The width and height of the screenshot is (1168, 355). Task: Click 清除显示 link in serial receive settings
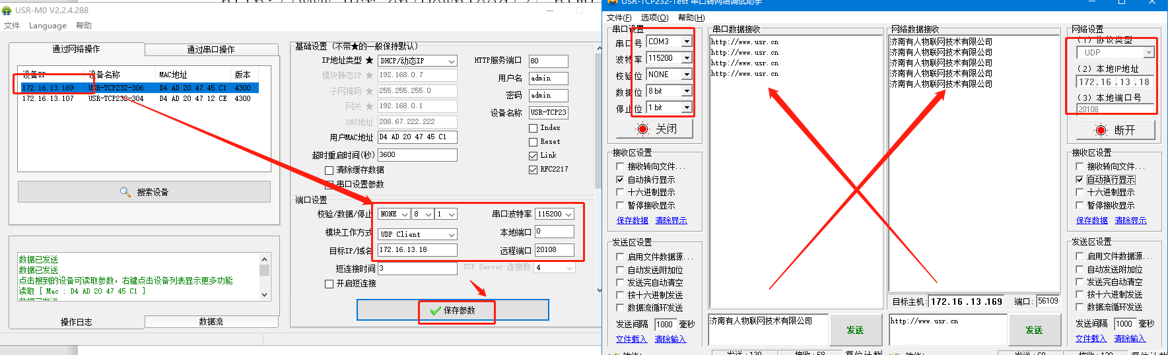[x=671, y=220]
